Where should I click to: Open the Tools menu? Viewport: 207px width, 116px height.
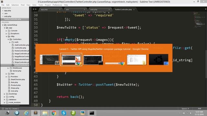coord(41,5)
